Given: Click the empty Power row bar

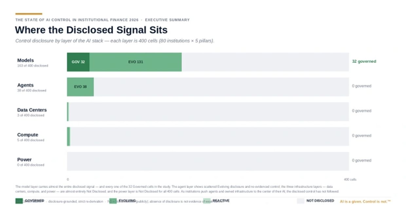Looking at the screenshot, I should (x=208, y=161).
